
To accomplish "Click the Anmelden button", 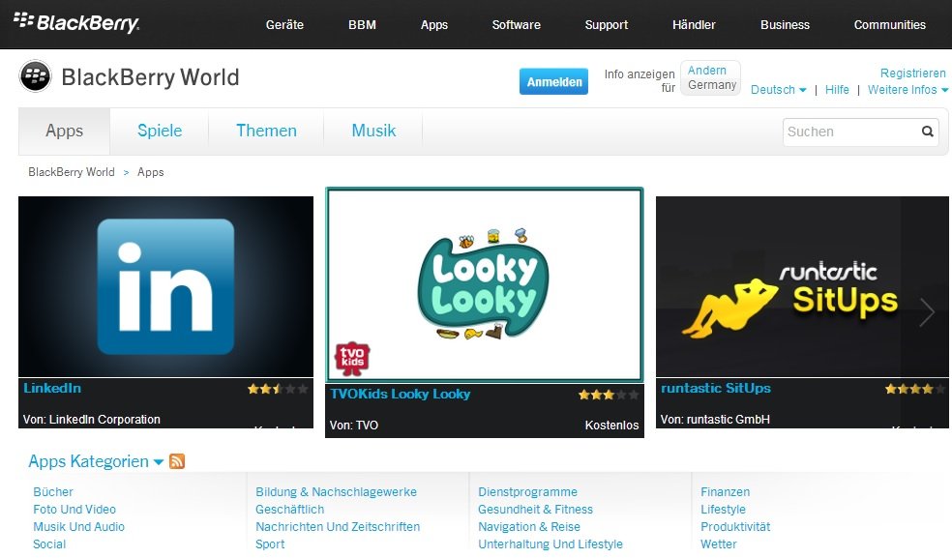I will (553, 81).
